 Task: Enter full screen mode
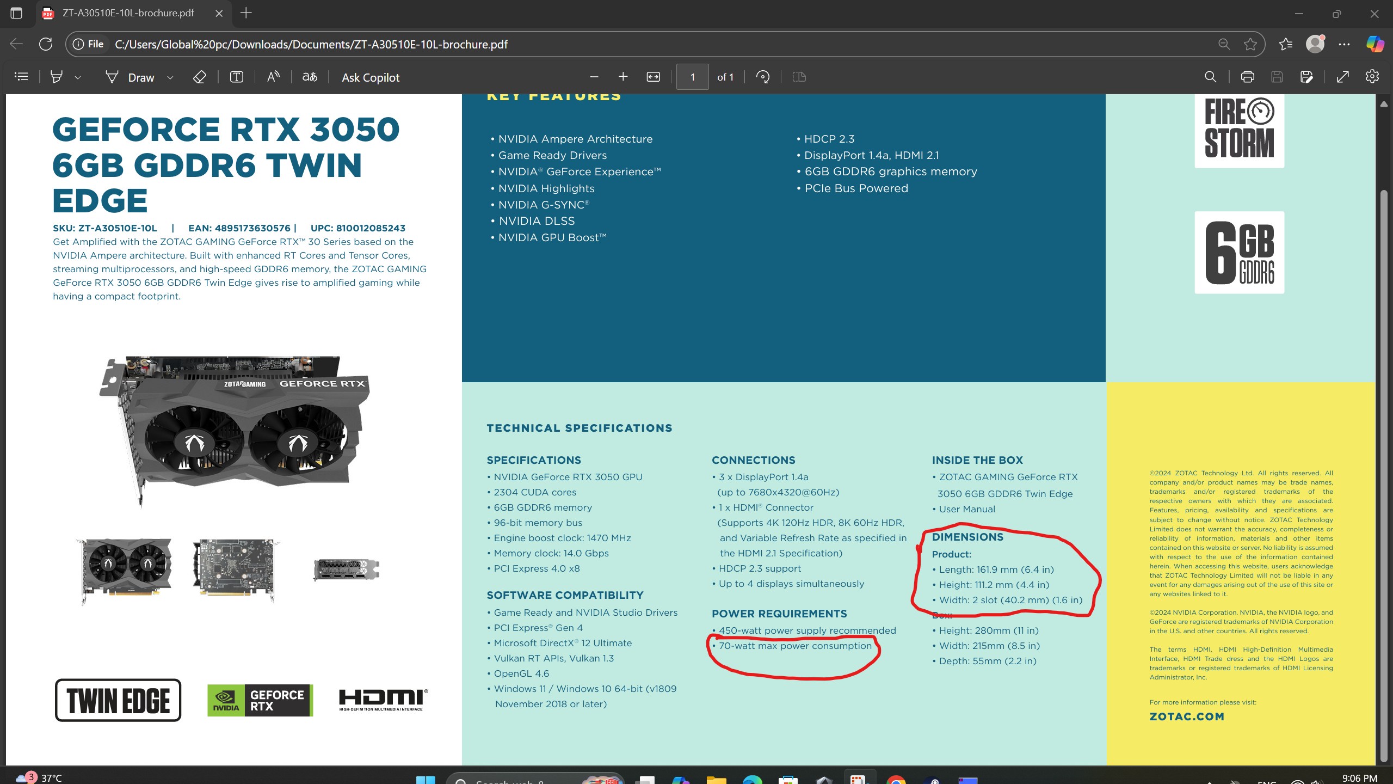coord(1343,77)
